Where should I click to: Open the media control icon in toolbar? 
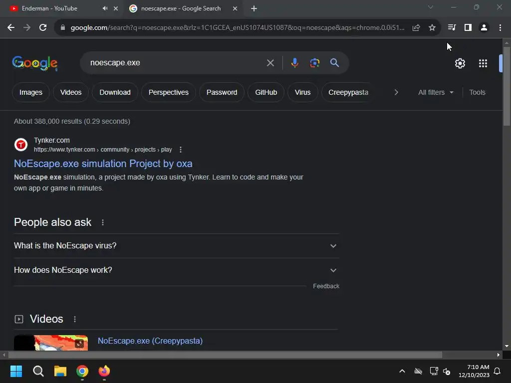(452, 28)
